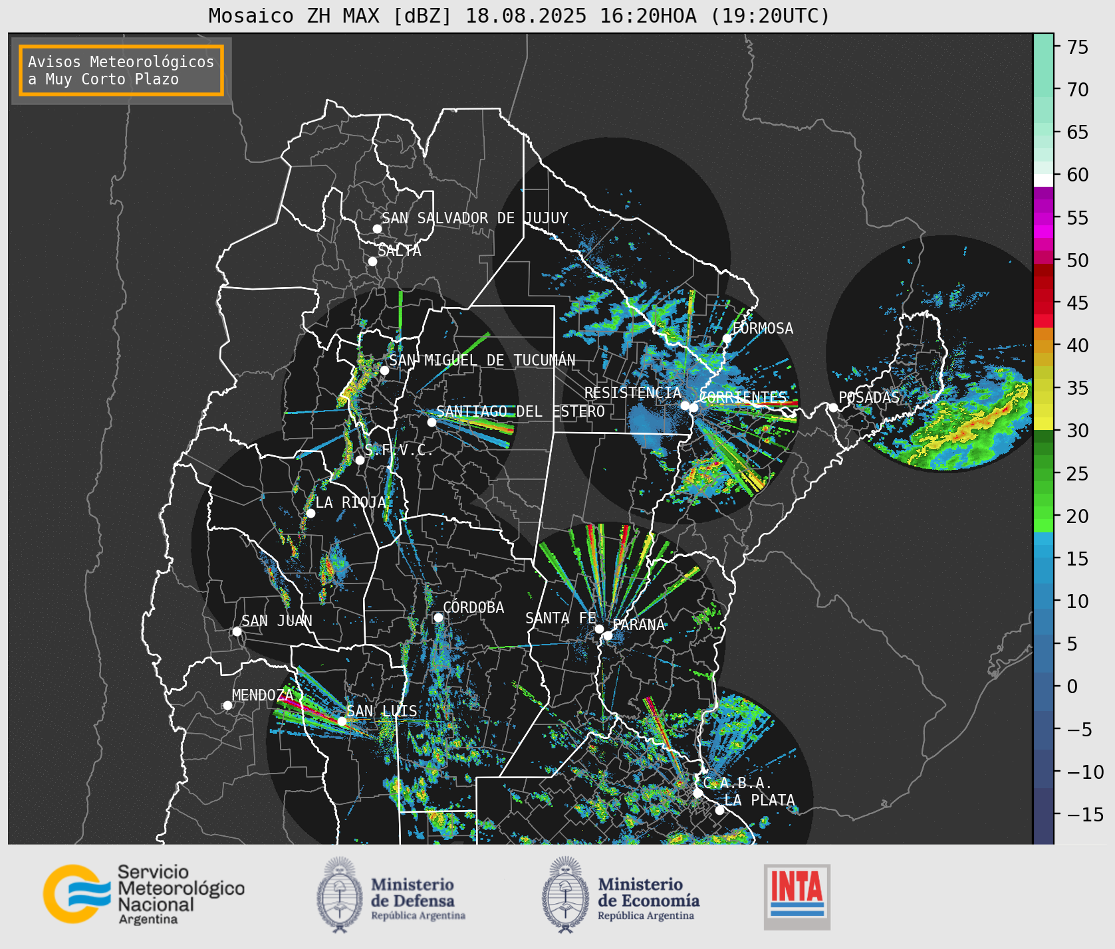The height and width of the screenshot is (949, 1115).
Task: Click the Salta city marker dot
Action: click(372, 261)
